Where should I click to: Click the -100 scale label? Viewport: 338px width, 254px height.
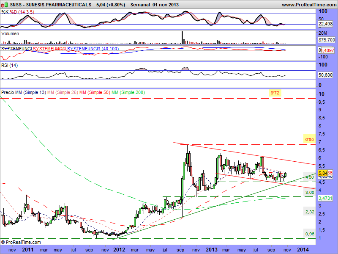click(x=323, y=57)
